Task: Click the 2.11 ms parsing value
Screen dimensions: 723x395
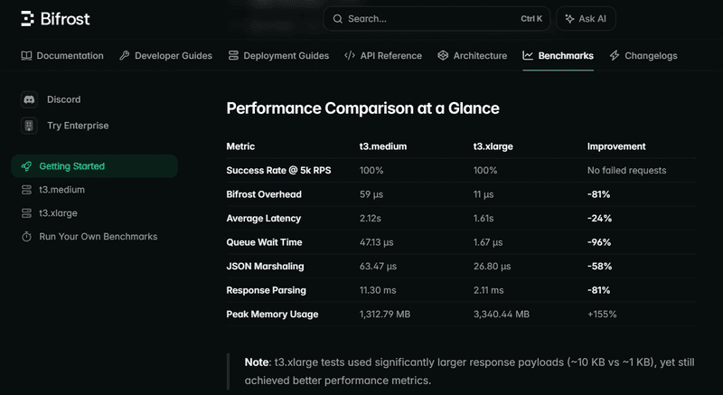Action: tap(488, 290)
